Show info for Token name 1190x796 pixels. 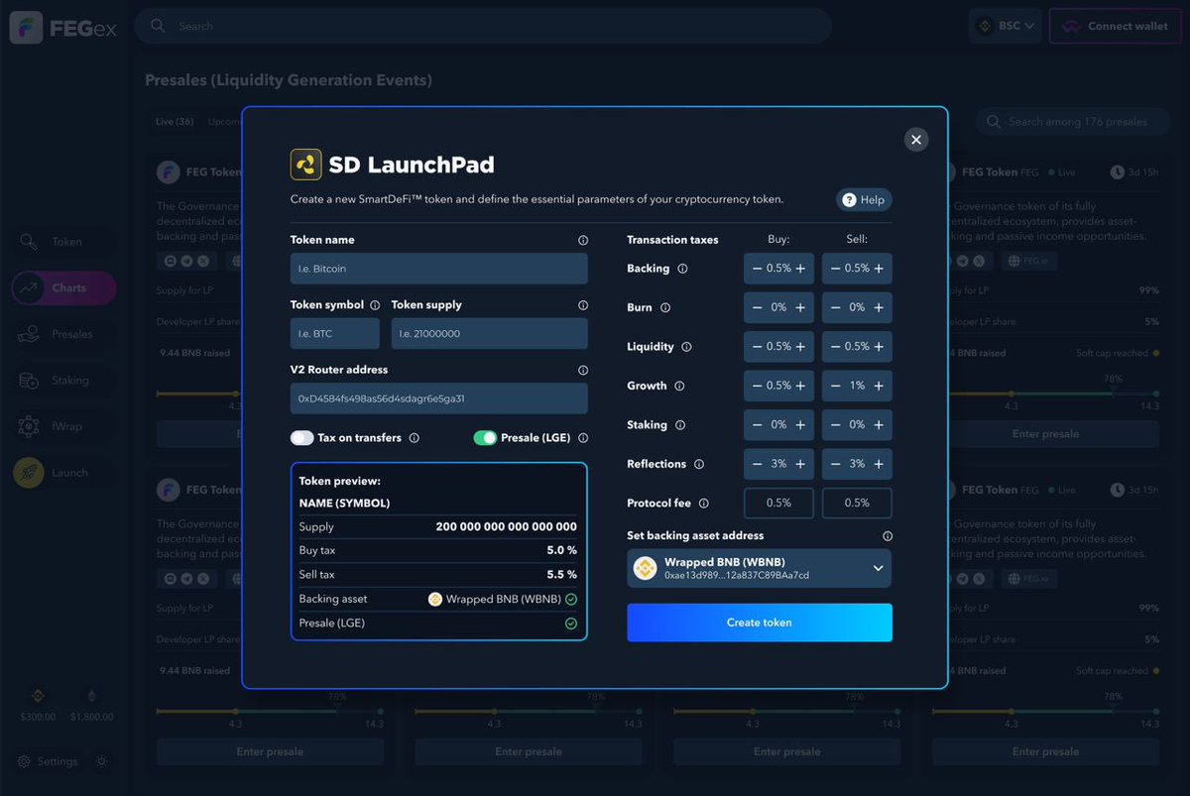coord(583,240)
